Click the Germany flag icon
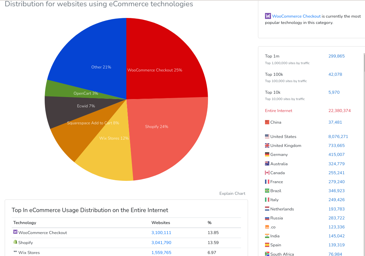Image resolution: width=365 pixels, height=256 pixels. tap(267, 154)
